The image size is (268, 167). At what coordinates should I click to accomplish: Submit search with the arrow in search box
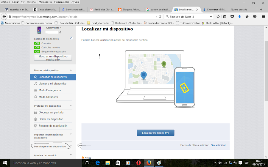click(211, 17)
